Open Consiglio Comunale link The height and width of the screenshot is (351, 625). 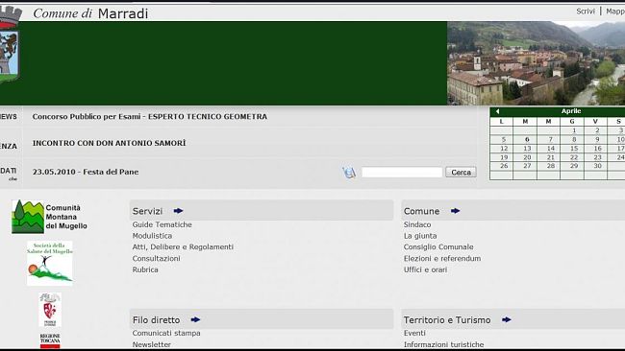coord(438,246)
